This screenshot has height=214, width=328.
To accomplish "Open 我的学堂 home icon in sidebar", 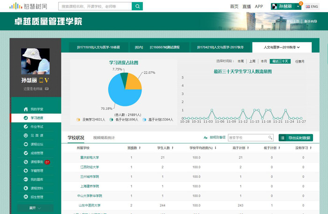I will tap(27, 109).
